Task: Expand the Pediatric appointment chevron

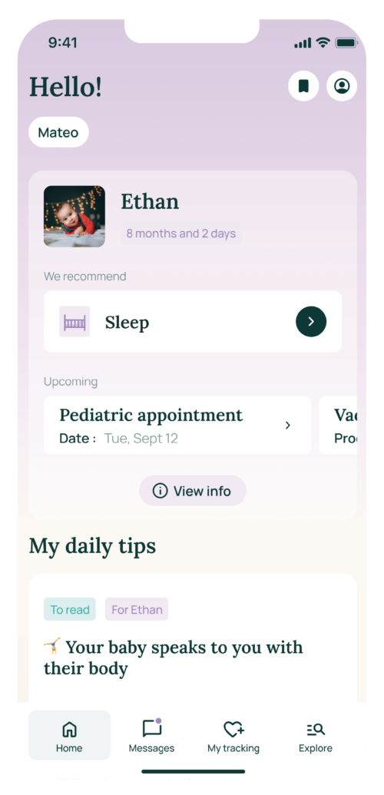Action: [288, 425]
